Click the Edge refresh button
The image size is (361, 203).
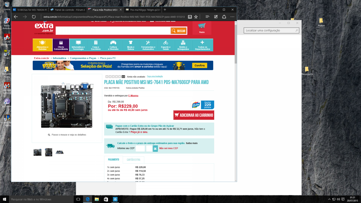pos(34,17)
